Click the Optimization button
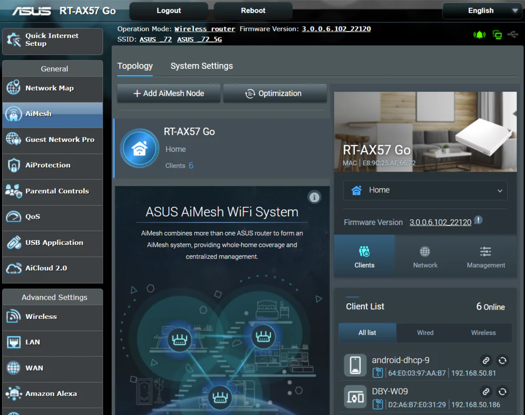Image resolution: width=525 pixels, height=415 pixels. pyautogui.click(x=275, y=93)
